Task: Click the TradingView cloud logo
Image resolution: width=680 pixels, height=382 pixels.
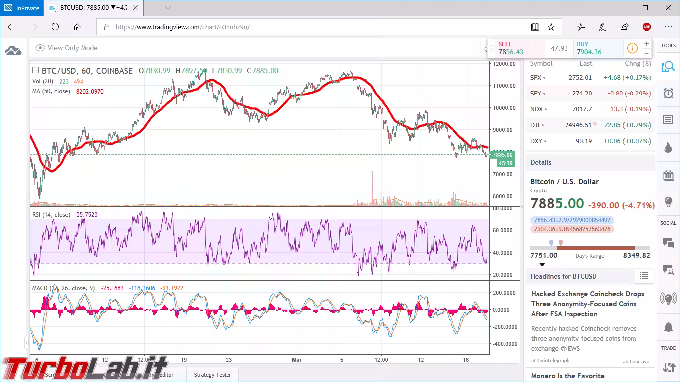Action: (x=13, y=50)
